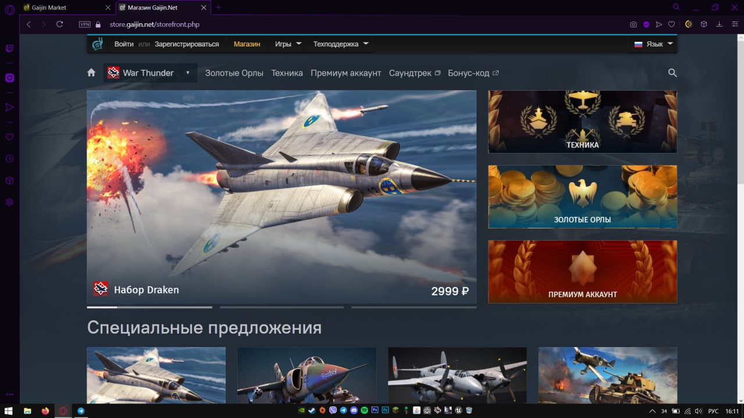This screenshot has height=418, width=744.
Task: Open a new browser tab
Action: tap(218, 8)
